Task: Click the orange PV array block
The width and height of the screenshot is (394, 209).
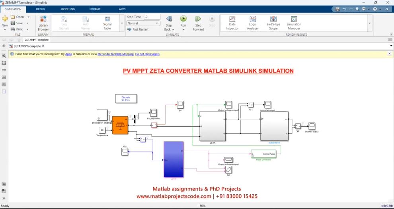Action: [x=120, y=125]
